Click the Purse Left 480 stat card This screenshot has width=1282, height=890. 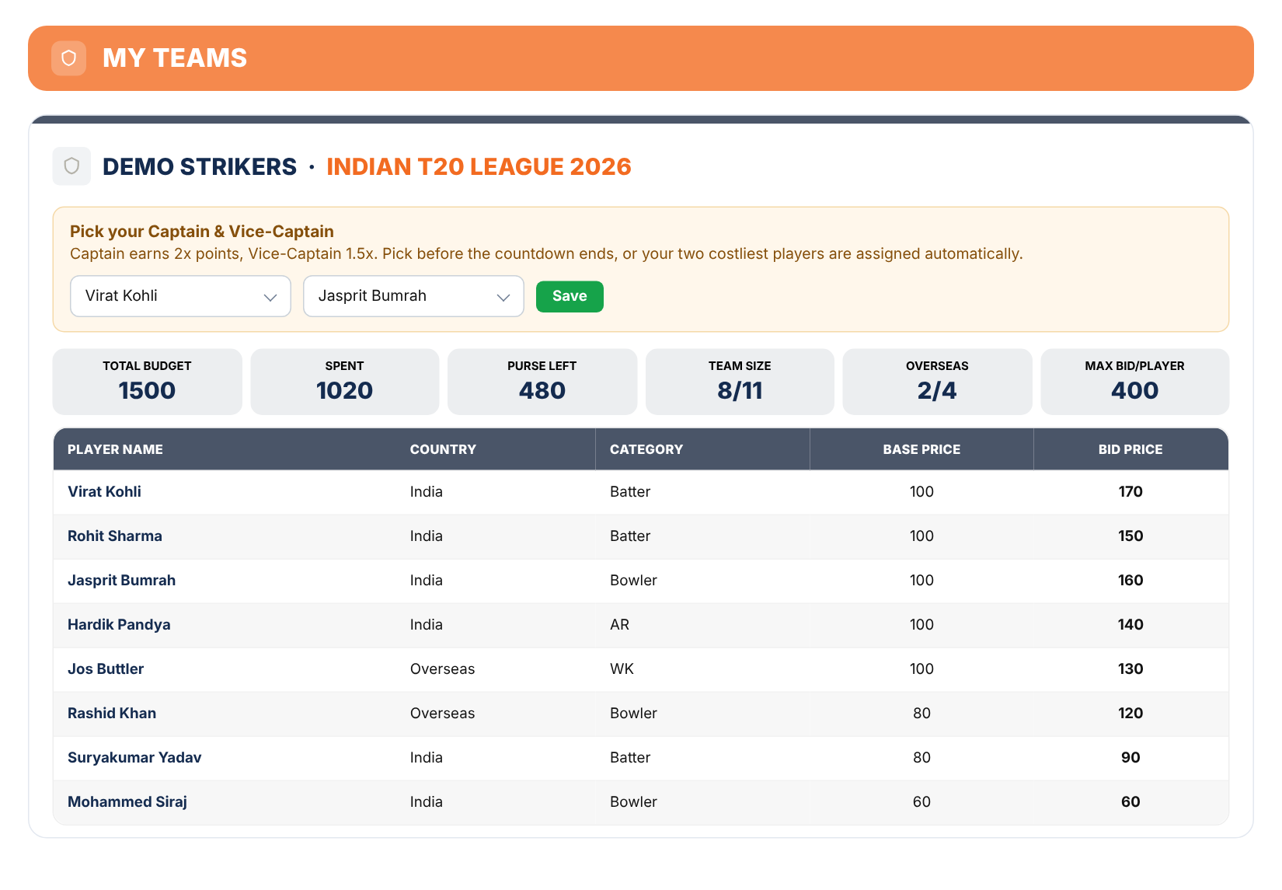point(542,382)
